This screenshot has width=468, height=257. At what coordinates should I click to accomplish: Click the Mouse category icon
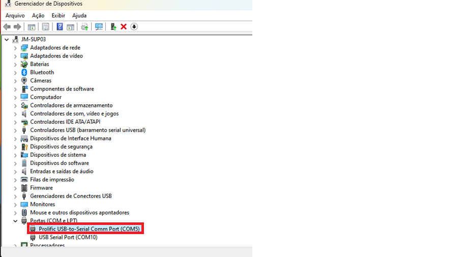click(24, 213)
